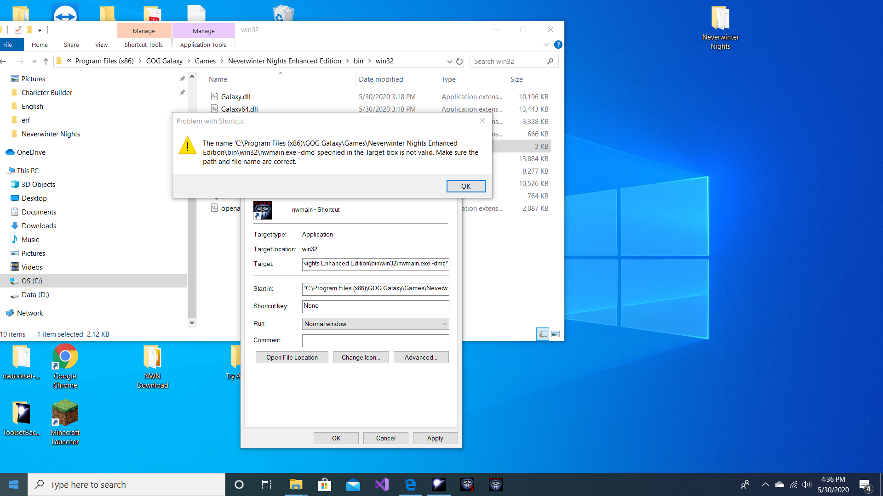Open the address bar history dropdown
The width and height of the screenshot is (883, 496).
[x=449, y=61]
